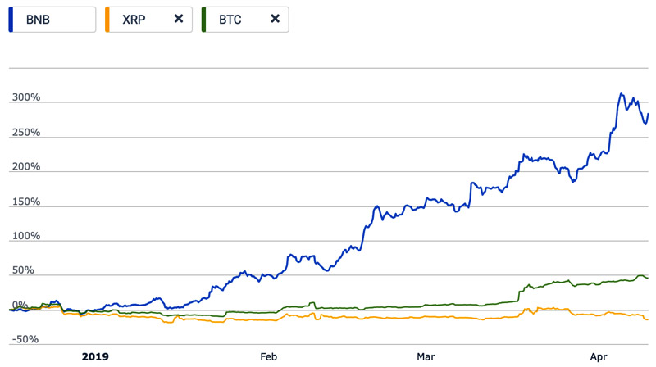Remove BTC using its X icon

click(275, 19)
